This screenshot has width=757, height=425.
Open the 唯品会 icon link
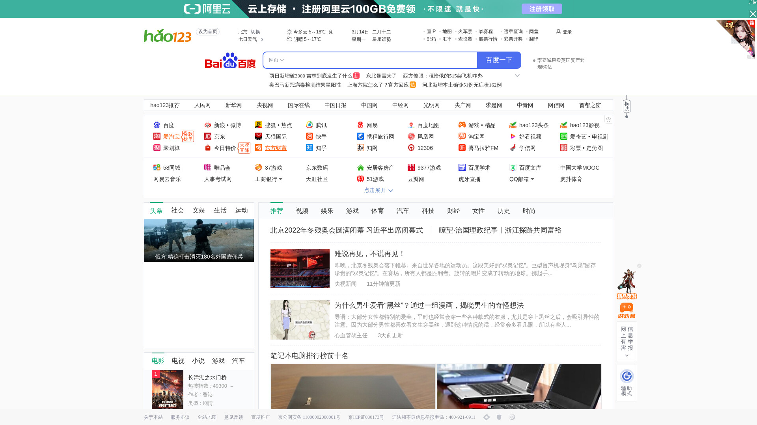tap(208, 167)
